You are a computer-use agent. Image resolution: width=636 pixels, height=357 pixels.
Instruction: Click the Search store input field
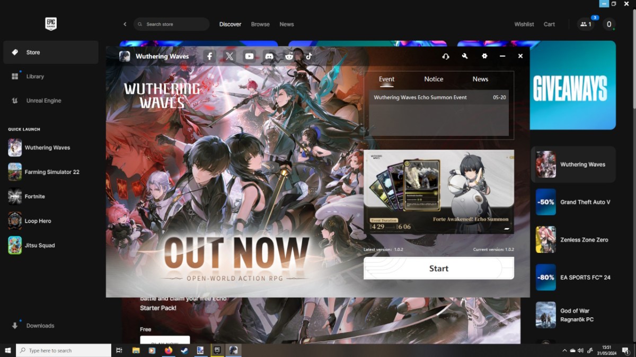pos(175,24)
